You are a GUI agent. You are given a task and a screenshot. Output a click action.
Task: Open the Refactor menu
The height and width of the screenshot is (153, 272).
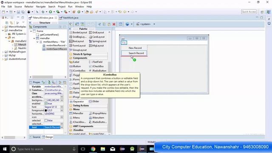click(29, 7)
